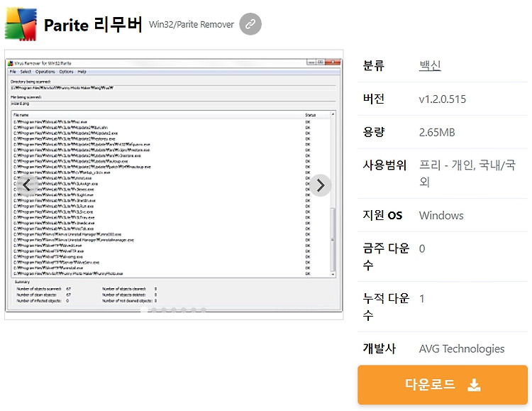
Task: Click the 버전 label
Action: tap(374, 99)
